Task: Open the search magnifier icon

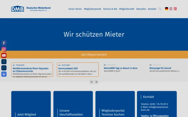Action: [160, 9]
